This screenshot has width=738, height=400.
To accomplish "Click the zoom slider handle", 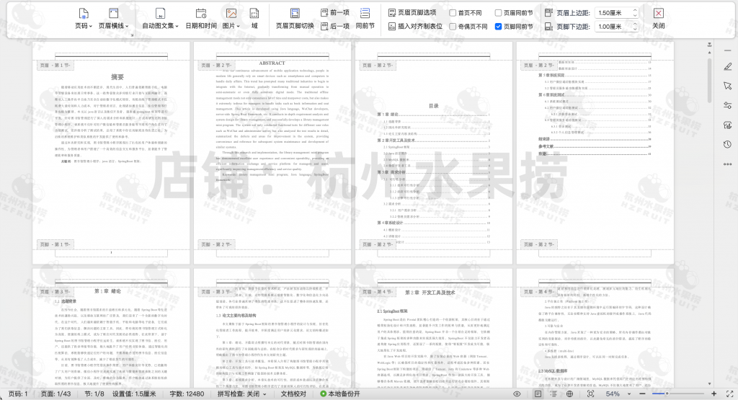I will [x=667, y=394].
